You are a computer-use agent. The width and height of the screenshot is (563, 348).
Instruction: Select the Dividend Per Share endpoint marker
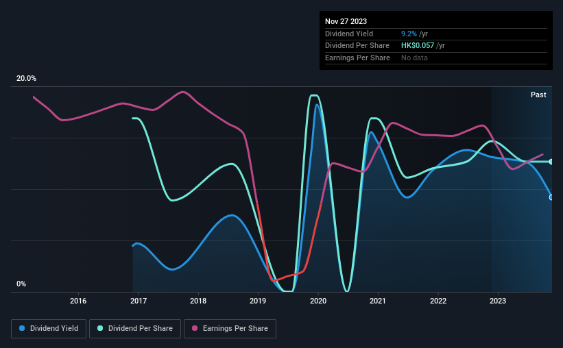pos(551,162)
